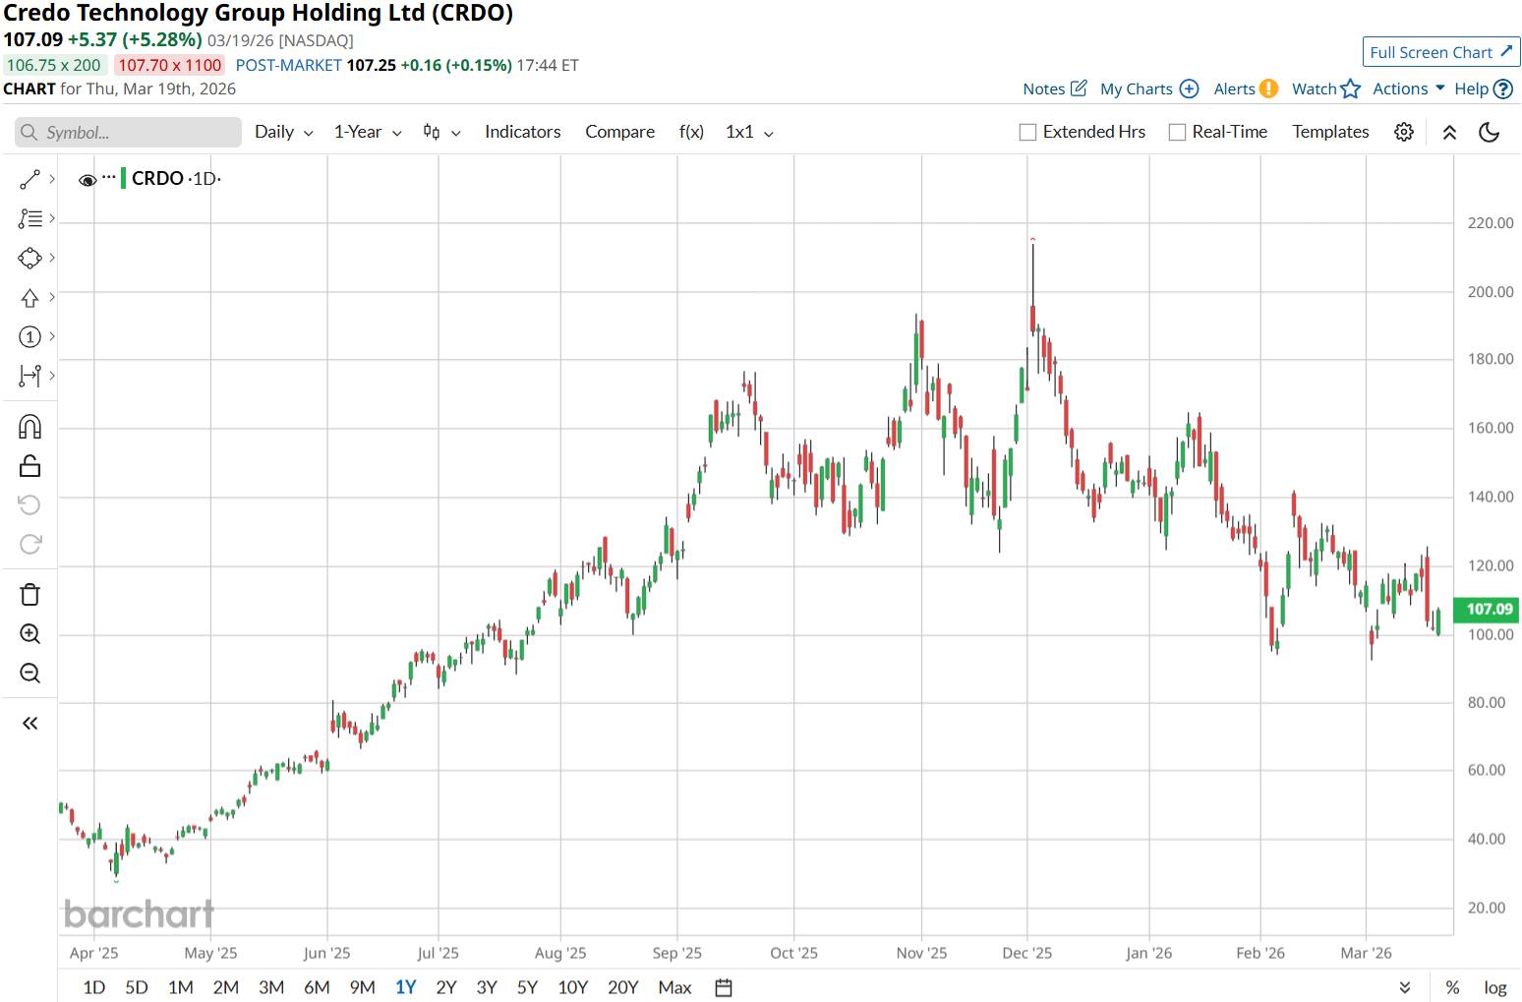This screenshot has width=1522, height=1002.
Task: Add CRDO to Watch list
Action: click(1326, 88)
